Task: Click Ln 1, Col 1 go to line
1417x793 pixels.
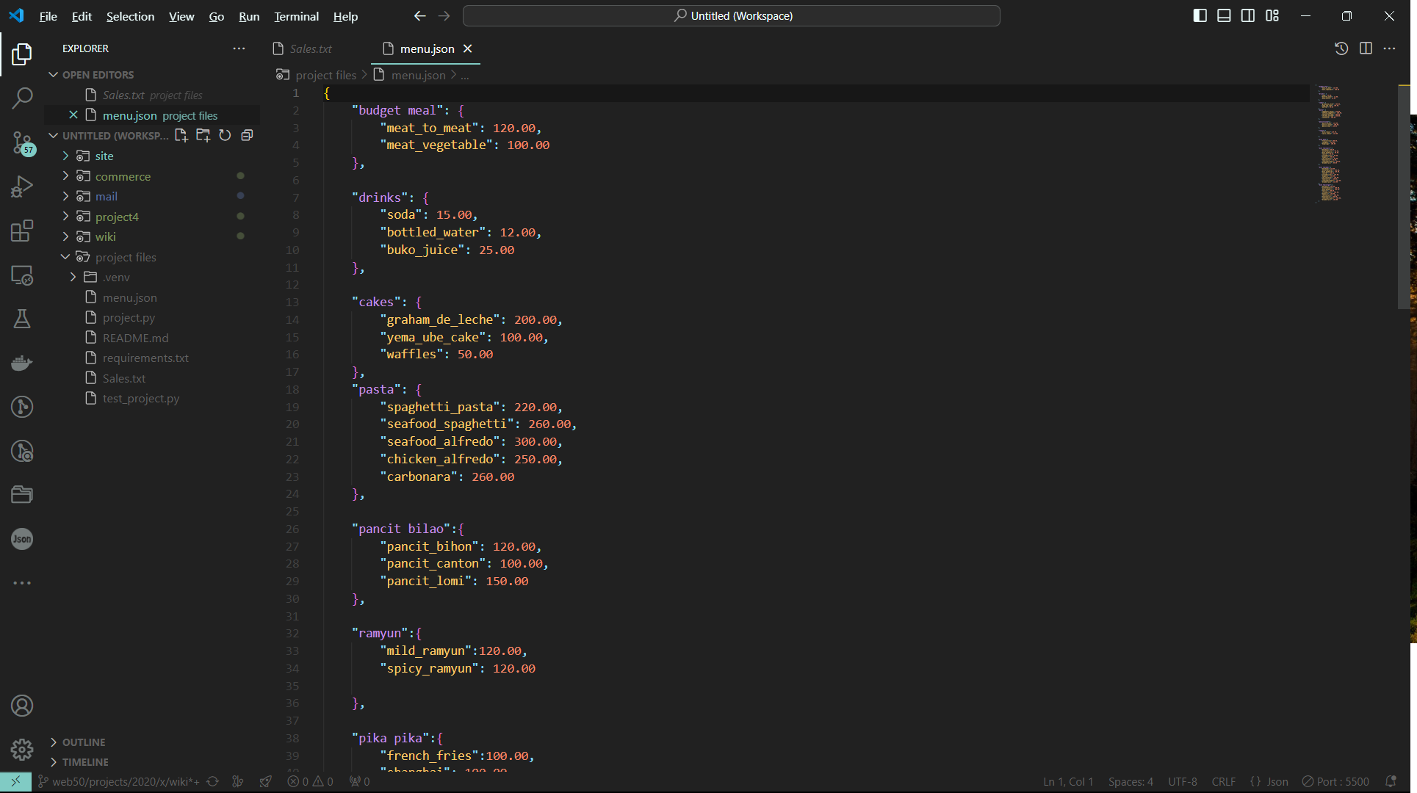Action: click(x=1068, y=782)
